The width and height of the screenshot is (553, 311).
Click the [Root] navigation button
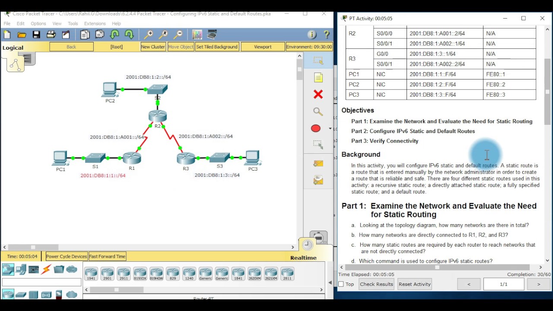[x=116, y=47]
